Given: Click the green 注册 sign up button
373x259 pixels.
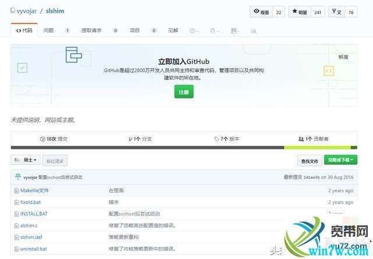Looking at the screenshot, I should [x=184, y=92].
